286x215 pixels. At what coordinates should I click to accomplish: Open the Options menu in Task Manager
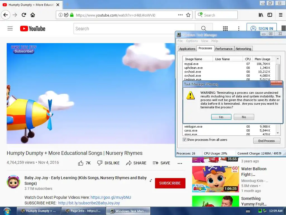pyautogui.click(x=192, y=41)
